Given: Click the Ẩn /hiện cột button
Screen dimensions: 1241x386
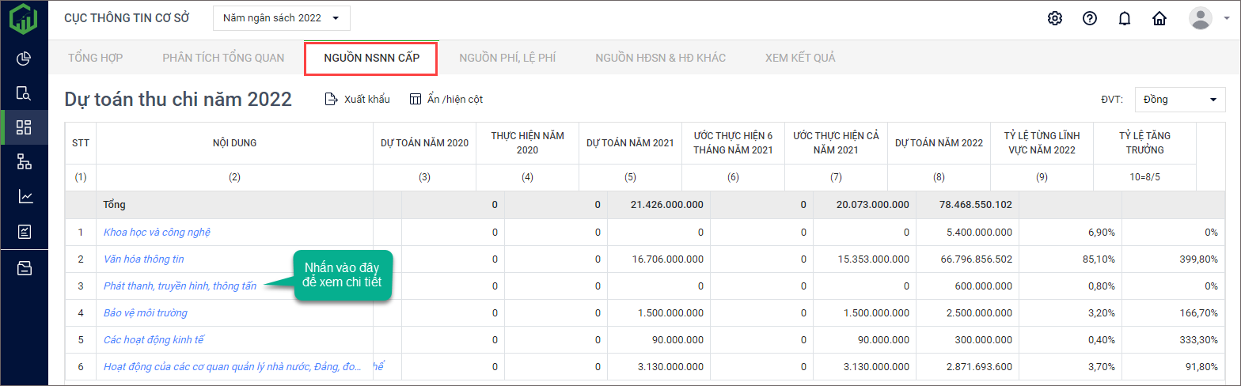Looking at the screenshot, I should pyautogui.click(x=446, y=100).
